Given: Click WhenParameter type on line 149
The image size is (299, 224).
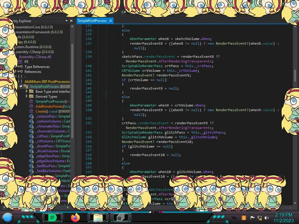Looking at the screenshot, I should click(143, 105).
